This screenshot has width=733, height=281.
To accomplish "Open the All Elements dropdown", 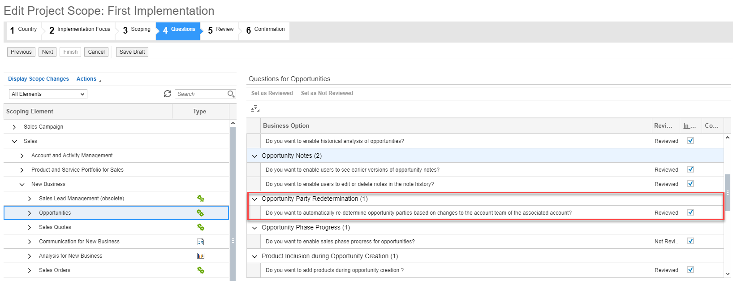I will [x=48, y=94].
